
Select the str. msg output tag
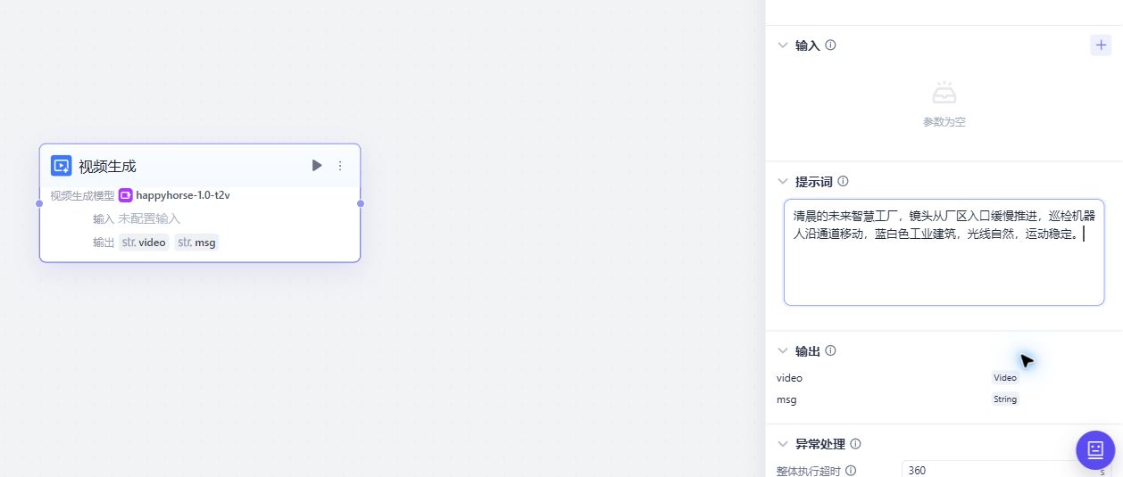click(196, 243)
